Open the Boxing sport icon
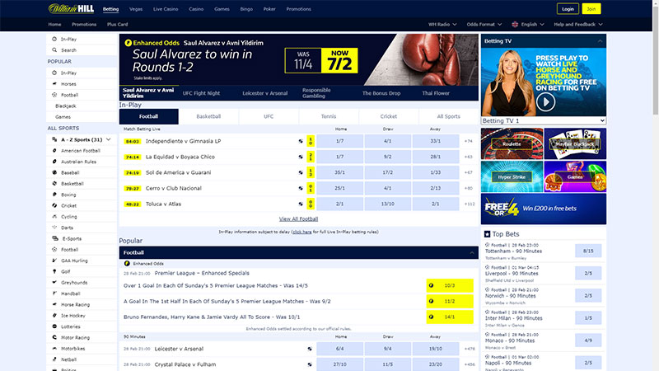Image resolution: width=659 pixels, height=371 pixels. [54, 195]
